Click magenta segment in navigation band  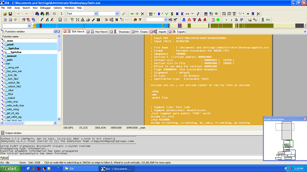coord(180,26)
